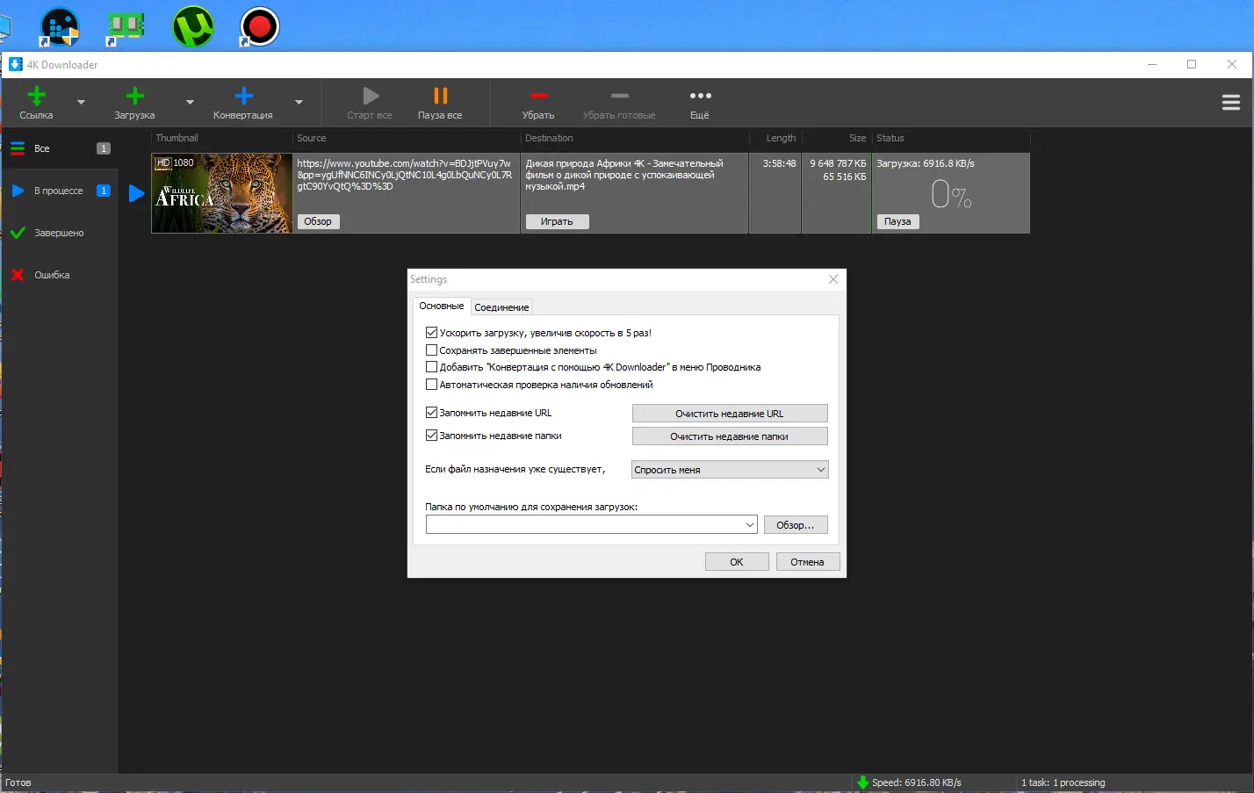The width and height of the screenshot is (1254, 793).
Task: Open the red record-button desktop shortcut
Action: [259, 26]
